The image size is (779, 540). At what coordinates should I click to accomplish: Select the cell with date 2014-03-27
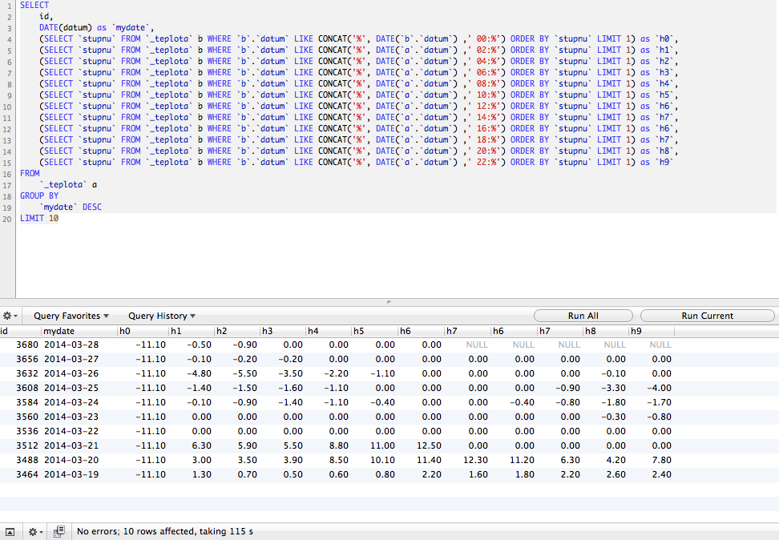click(71, 359)
